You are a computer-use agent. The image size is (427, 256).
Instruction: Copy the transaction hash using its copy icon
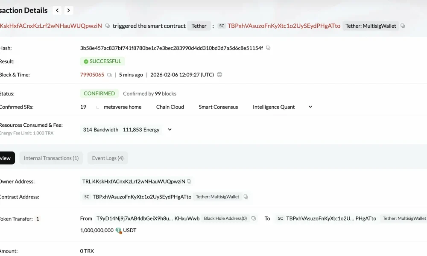click(268, 48)
